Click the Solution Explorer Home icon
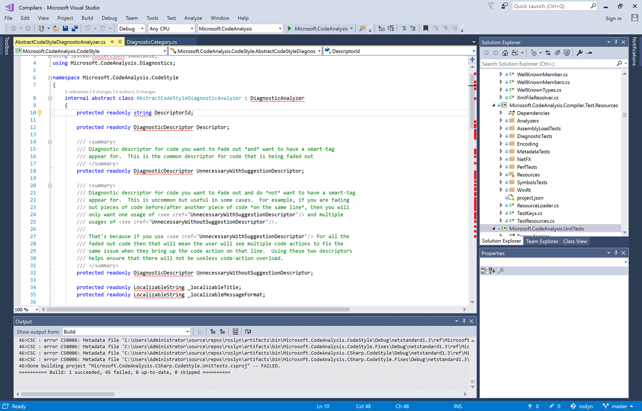The width and height of the screenshot is (642, 411). 505,53
